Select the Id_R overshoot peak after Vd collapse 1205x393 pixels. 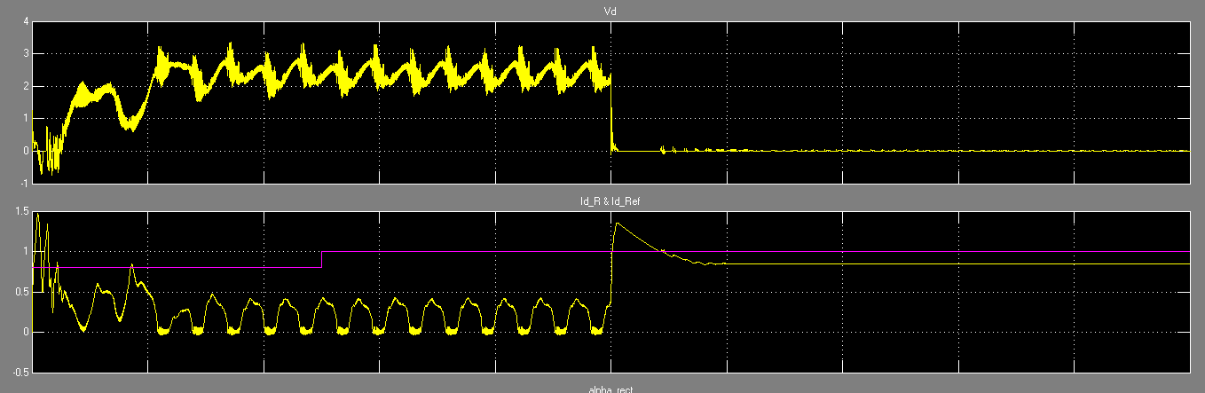point(617,224)
